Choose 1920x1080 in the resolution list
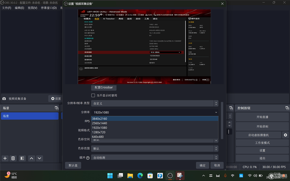Screen dimensions: 290x181 pos(155,128)
